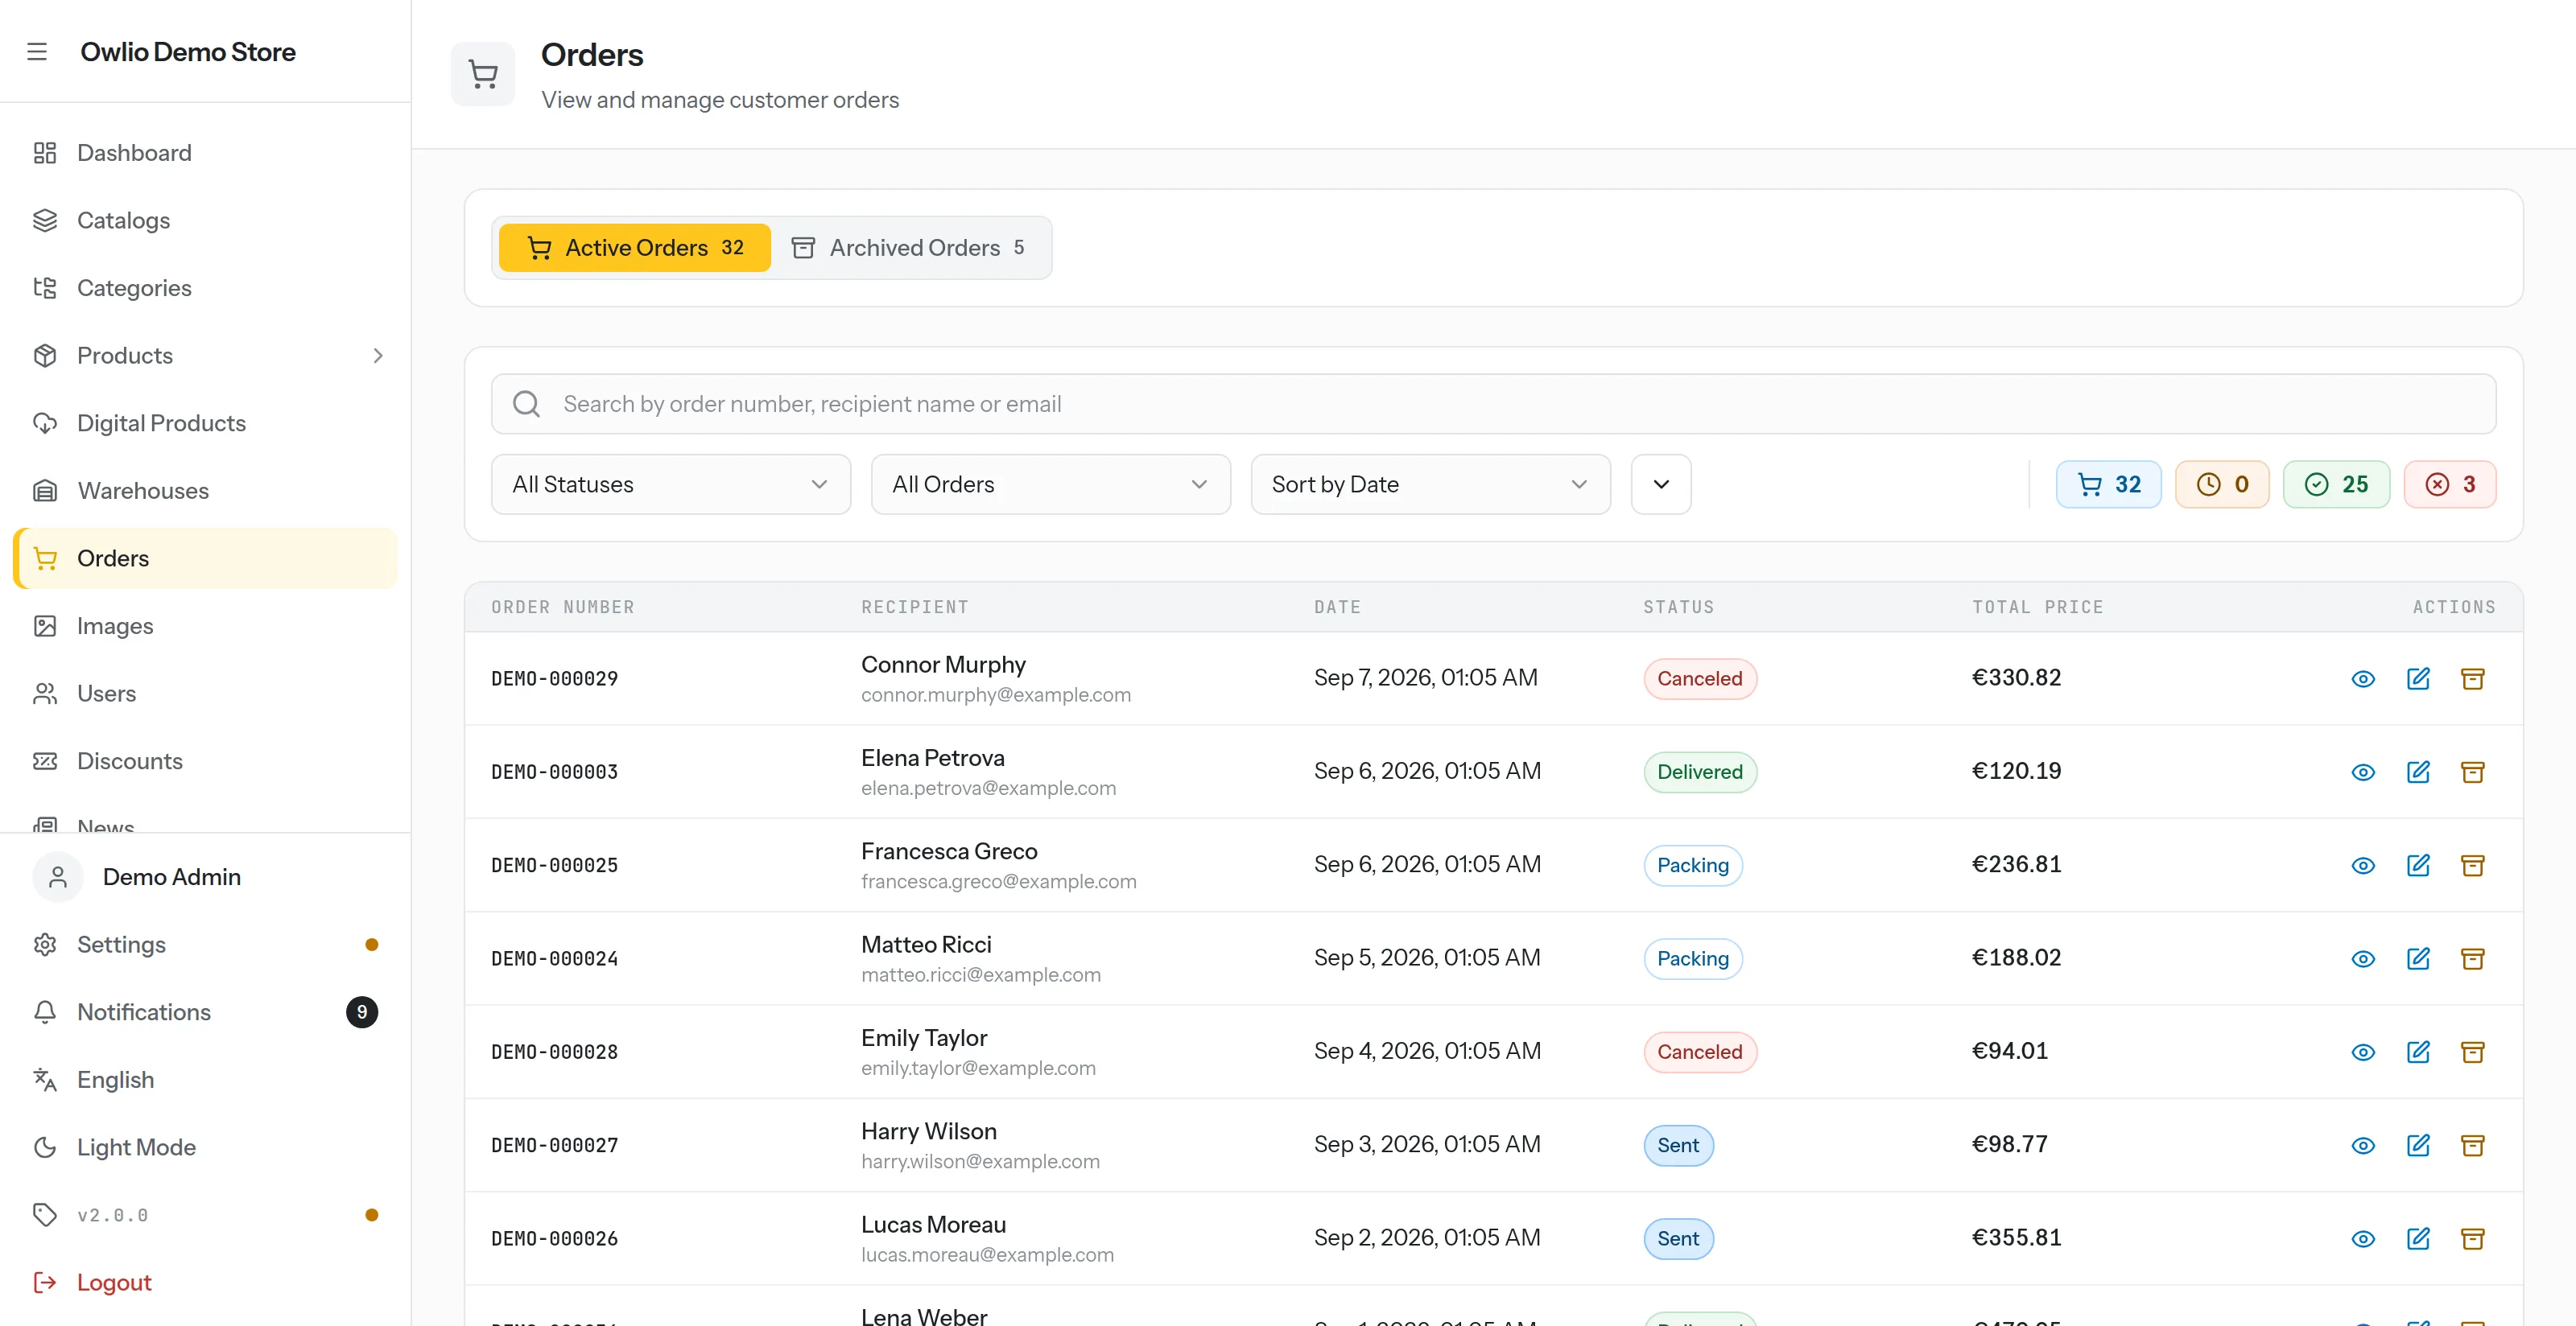The width and height of the screenshot is (2576, 1326).
Task: Click the completed orders counter showing 25
Action: click(x=2336, y=484)
